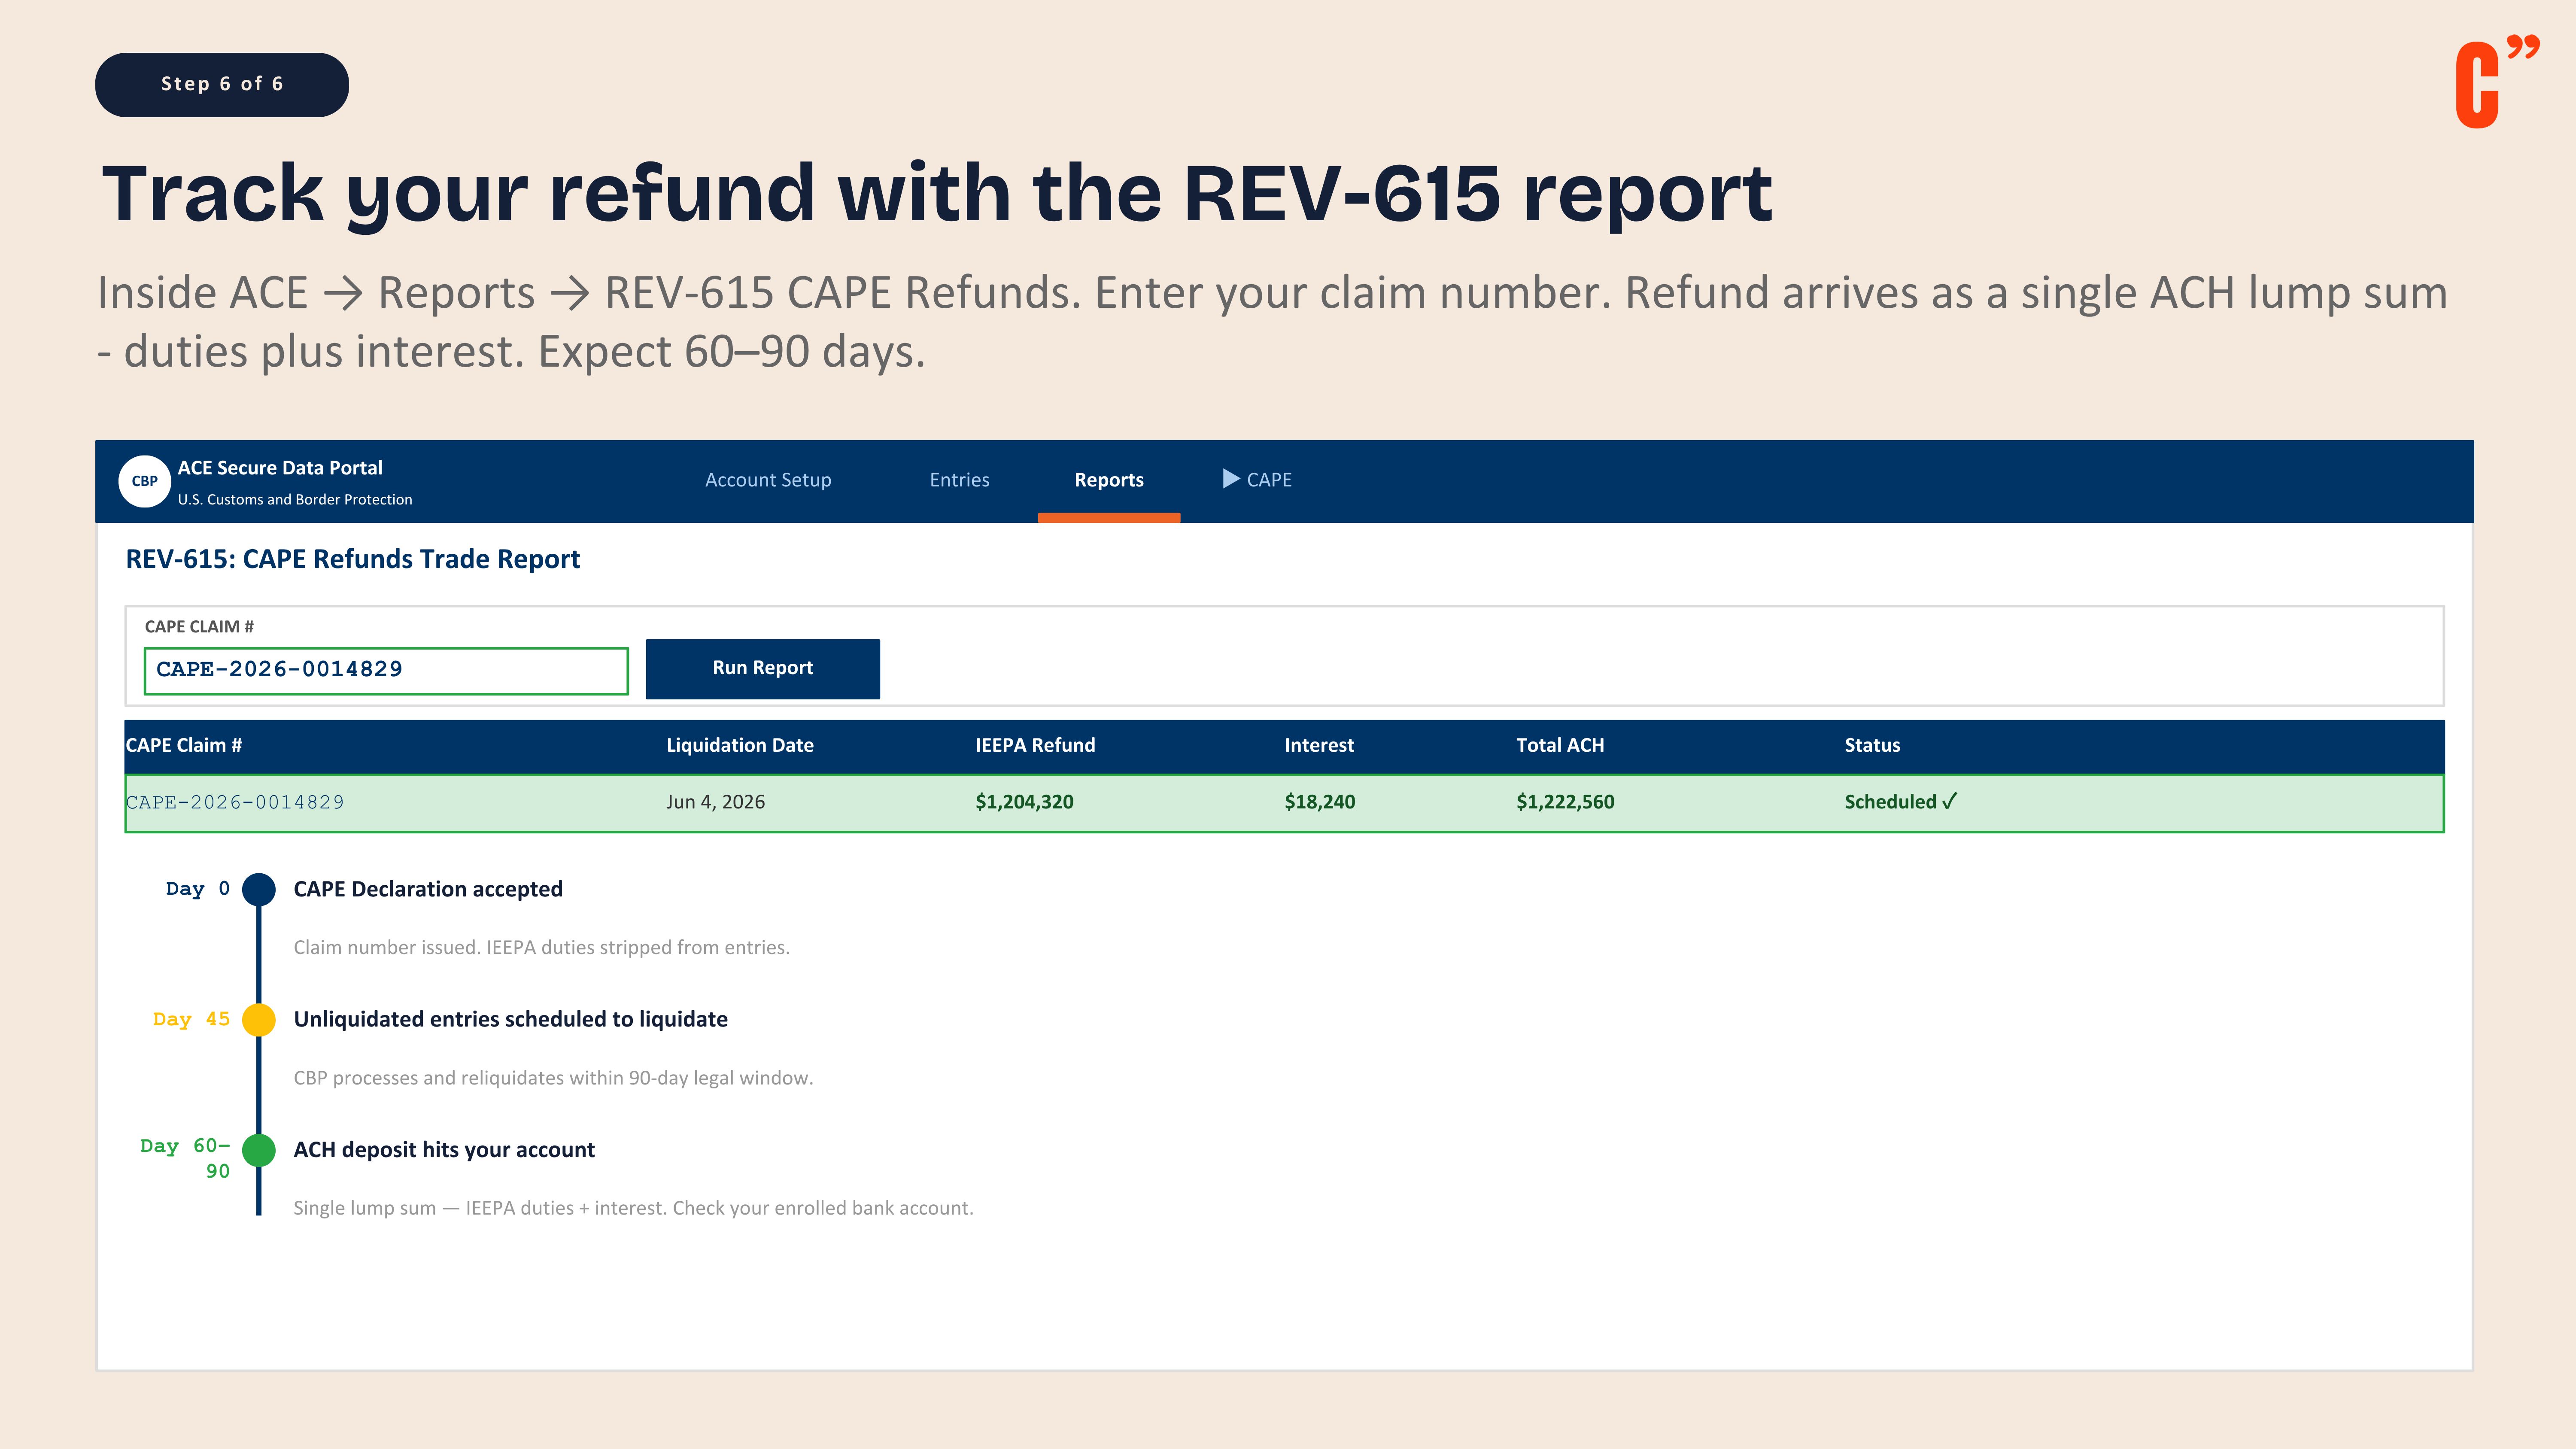Click the CAPE play triangle icon
This screenshot has height=1449, width=2576.
(1230, 479)
